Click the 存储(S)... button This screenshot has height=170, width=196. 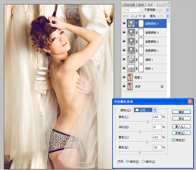[x=181, y=133]
